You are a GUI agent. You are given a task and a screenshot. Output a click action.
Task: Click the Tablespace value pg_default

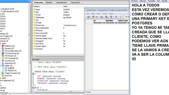[x=67, y=17]
